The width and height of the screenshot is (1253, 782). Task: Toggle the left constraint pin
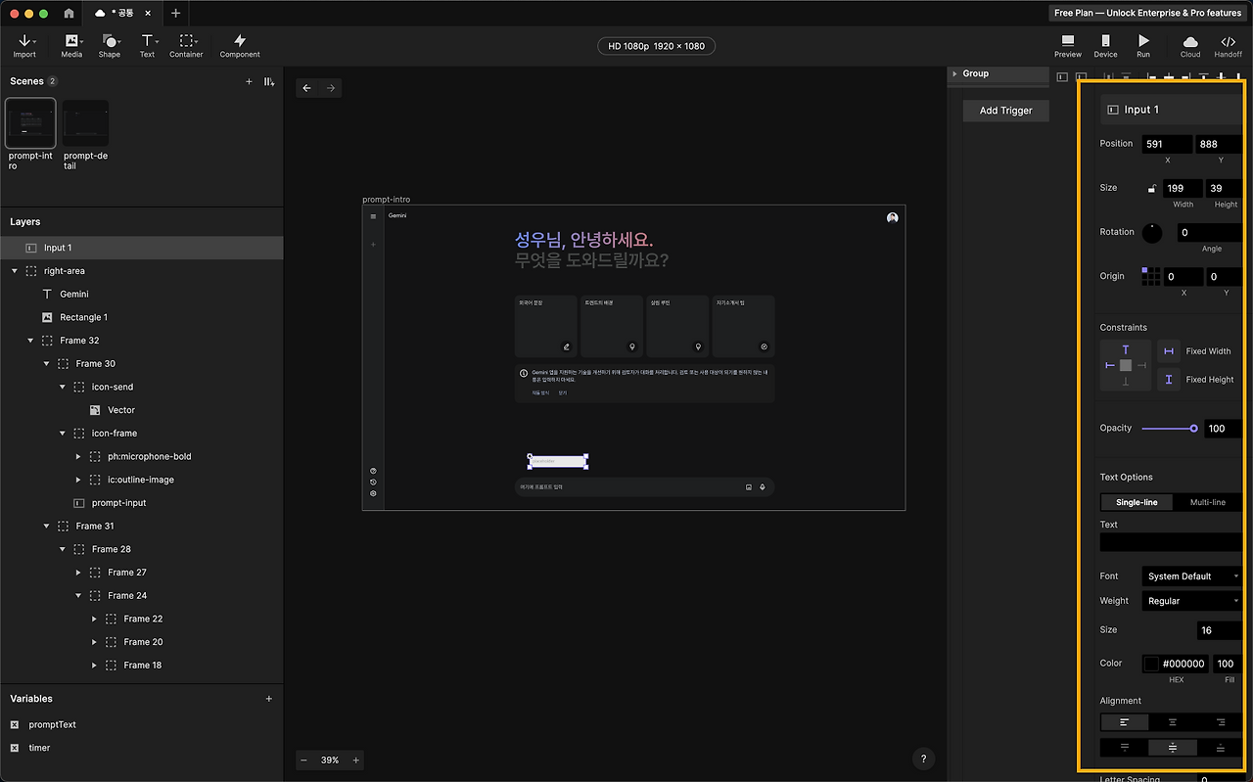[x=1110, y=365]
